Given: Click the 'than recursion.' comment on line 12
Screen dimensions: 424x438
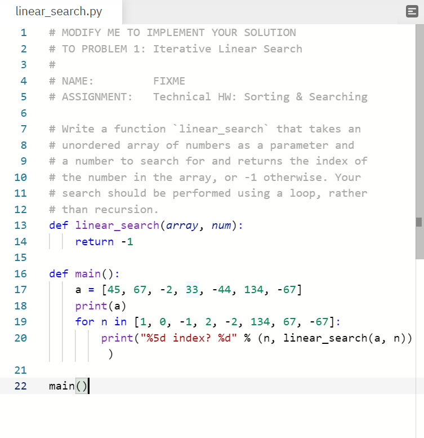Looking at the screenshot, I should [x=110, y=210].
